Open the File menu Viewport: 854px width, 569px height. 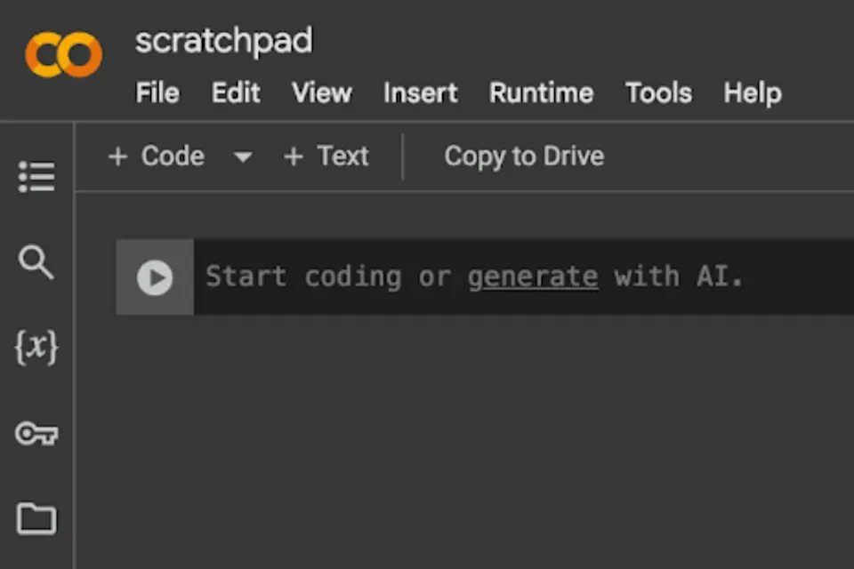tap(157, 92)
